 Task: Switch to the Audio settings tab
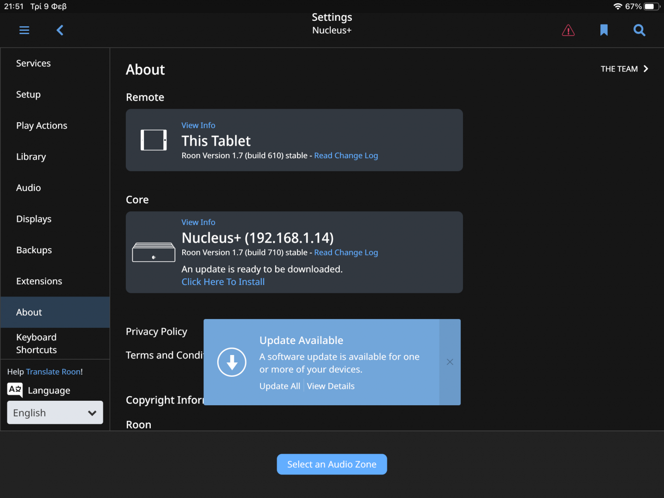[x=29, y=188]
